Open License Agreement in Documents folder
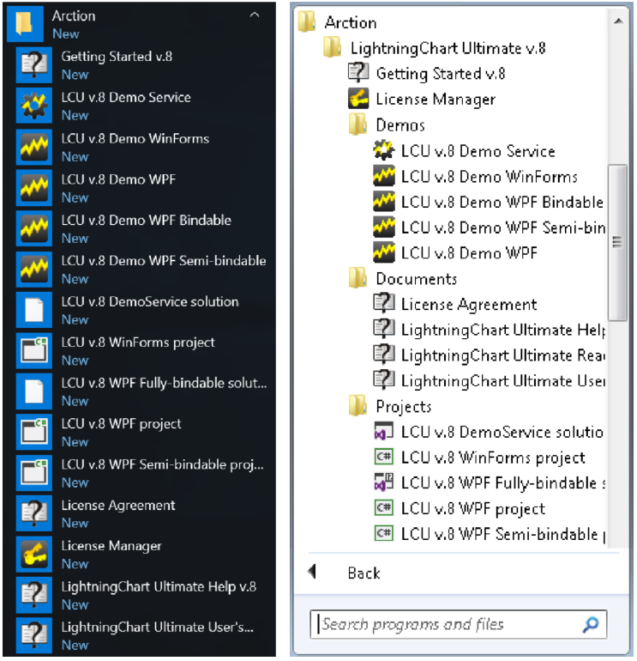This screenshot has width=637, height=661. [469, 304]
